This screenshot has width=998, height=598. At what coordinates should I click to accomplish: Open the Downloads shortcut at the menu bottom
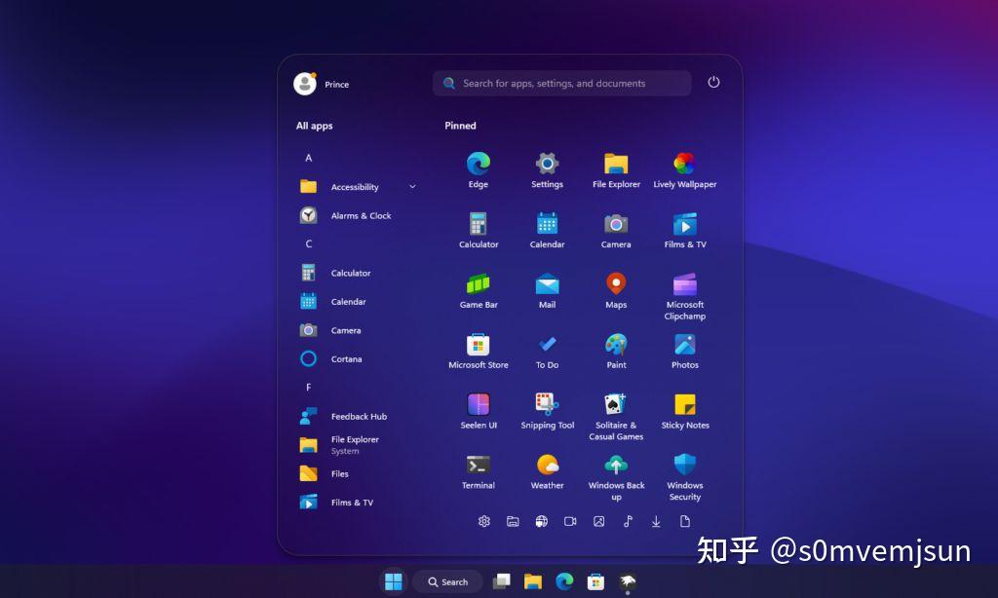coord(655,522)
